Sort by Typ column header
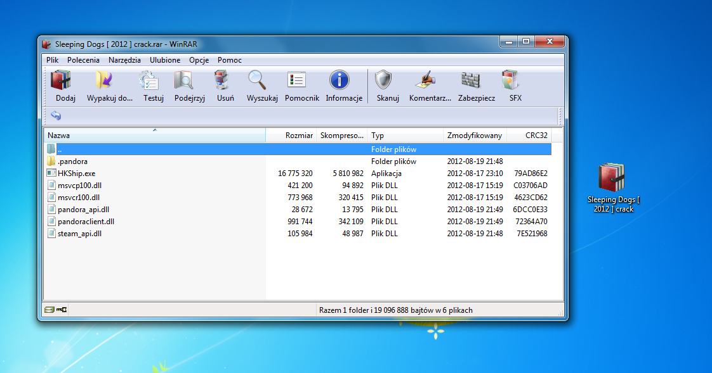The width and height of the screenshot is (712, 373). 405,135
